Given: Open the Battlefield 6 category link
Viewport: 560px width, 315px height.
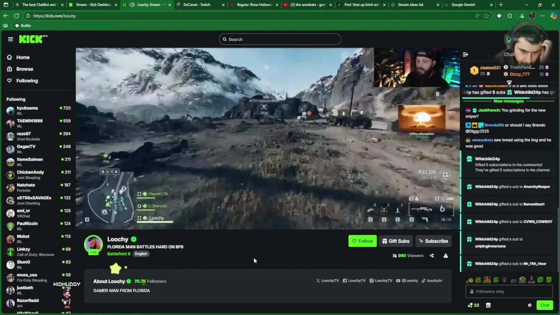Looking at the screenshot, I should (x=119, y=254).
